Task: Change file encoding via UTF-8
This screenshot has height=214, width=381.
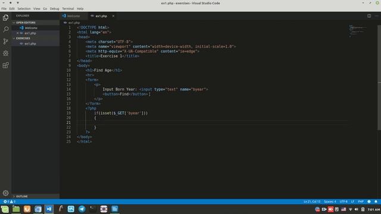Action: (343, 202)
